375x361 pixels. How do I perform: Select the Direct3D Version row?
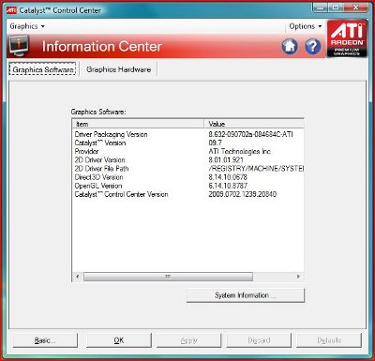(x=187, y=177)
